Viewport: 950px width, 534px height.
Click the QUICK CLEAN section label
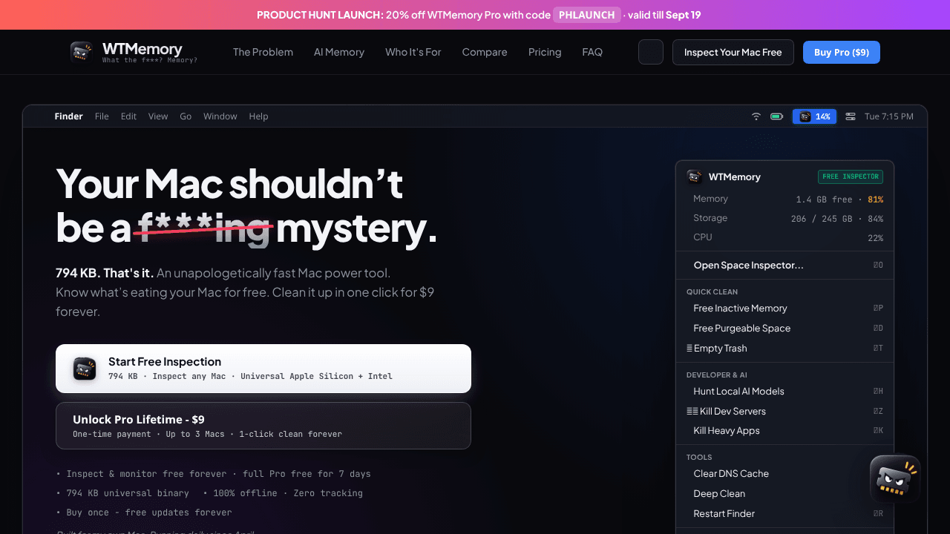pyautogui.click(x=712, y=291)
